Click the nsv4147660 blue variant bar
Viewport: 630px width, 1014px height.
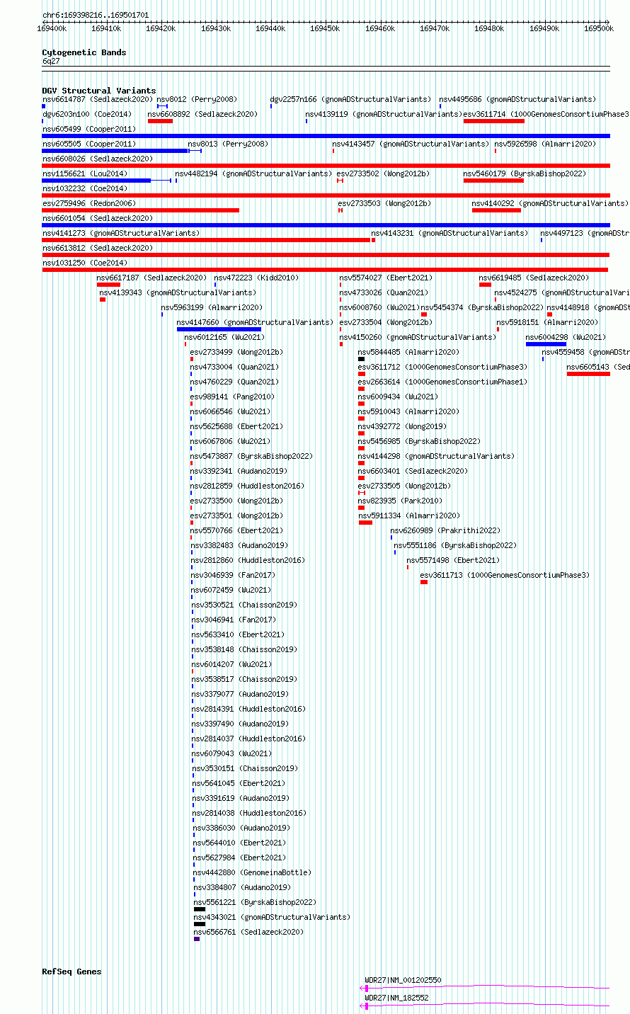click(x=219, y=329)
